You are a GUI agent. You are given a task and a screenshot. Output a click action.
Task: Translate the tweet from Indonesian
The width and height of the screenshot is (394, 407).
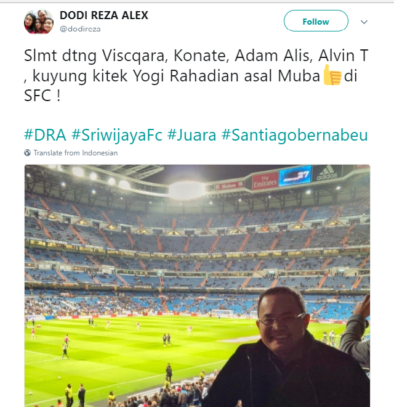click(x=76, y=153)
